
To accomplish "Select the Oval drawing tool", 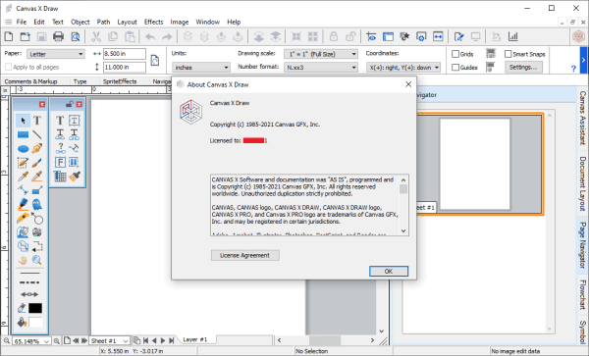I will [23, 149].
